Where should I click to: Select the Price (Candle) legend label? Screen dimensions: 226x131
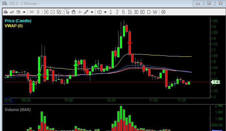(18, 21)
